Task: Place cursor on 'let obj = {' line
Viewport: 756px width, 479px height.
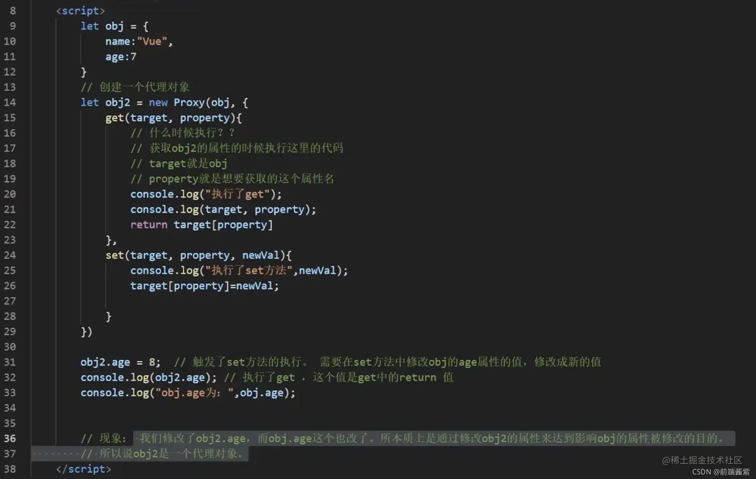Action: pos(114,26)
